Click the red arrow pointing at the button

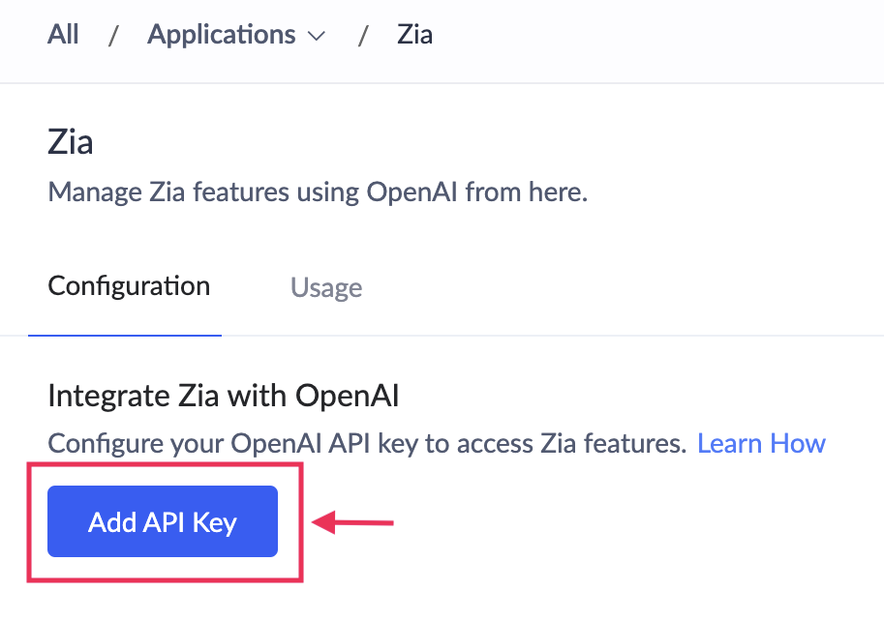point(353,523)
